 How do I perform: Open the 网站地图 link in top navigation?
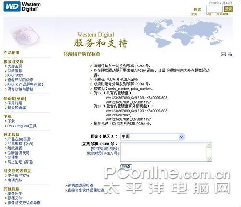223,14
